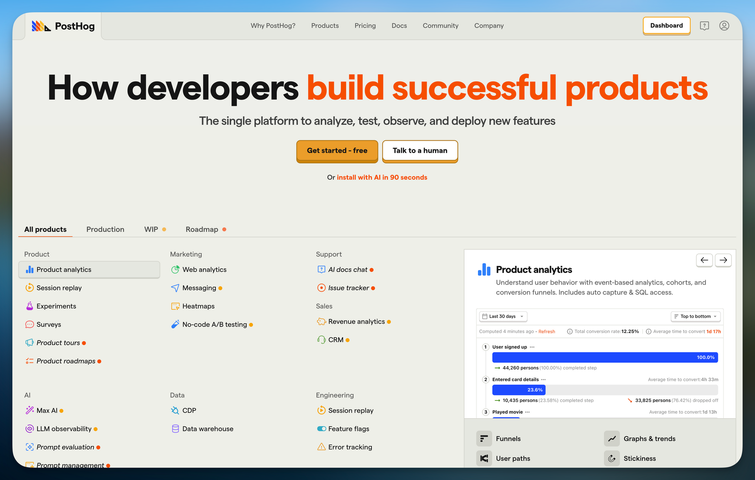Click Get started - free button

[337, 151]
